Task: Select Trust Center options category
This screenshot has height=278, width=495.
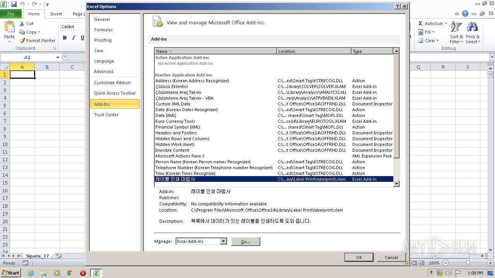Action: point(114,115)
